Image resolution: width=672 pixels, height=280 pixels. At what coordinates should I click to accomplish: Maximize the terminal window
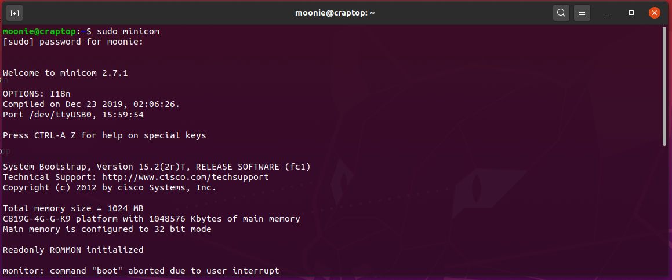pyautogui.click(x=631, y=13)
